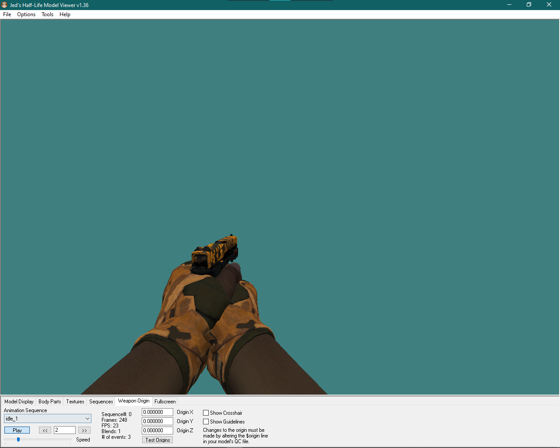Switch to the Fullscreen tab

point(165,402)
